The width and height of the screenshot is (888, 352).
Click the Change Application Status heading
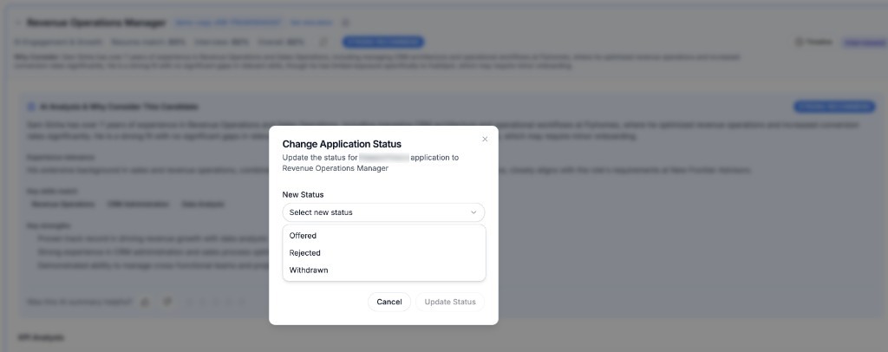(342, 144)
